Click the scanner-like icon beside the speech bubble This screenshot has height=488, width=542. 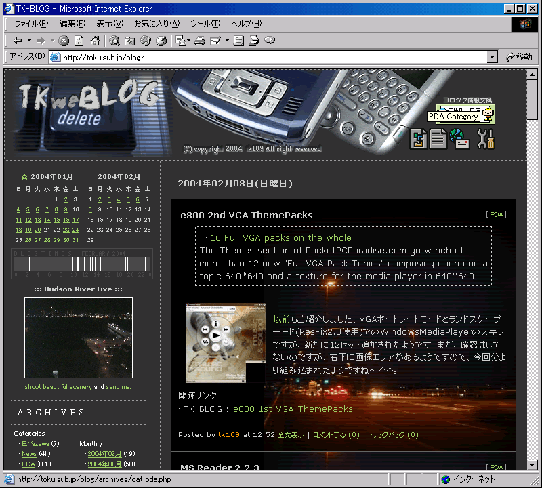click(x=254, y=41)
